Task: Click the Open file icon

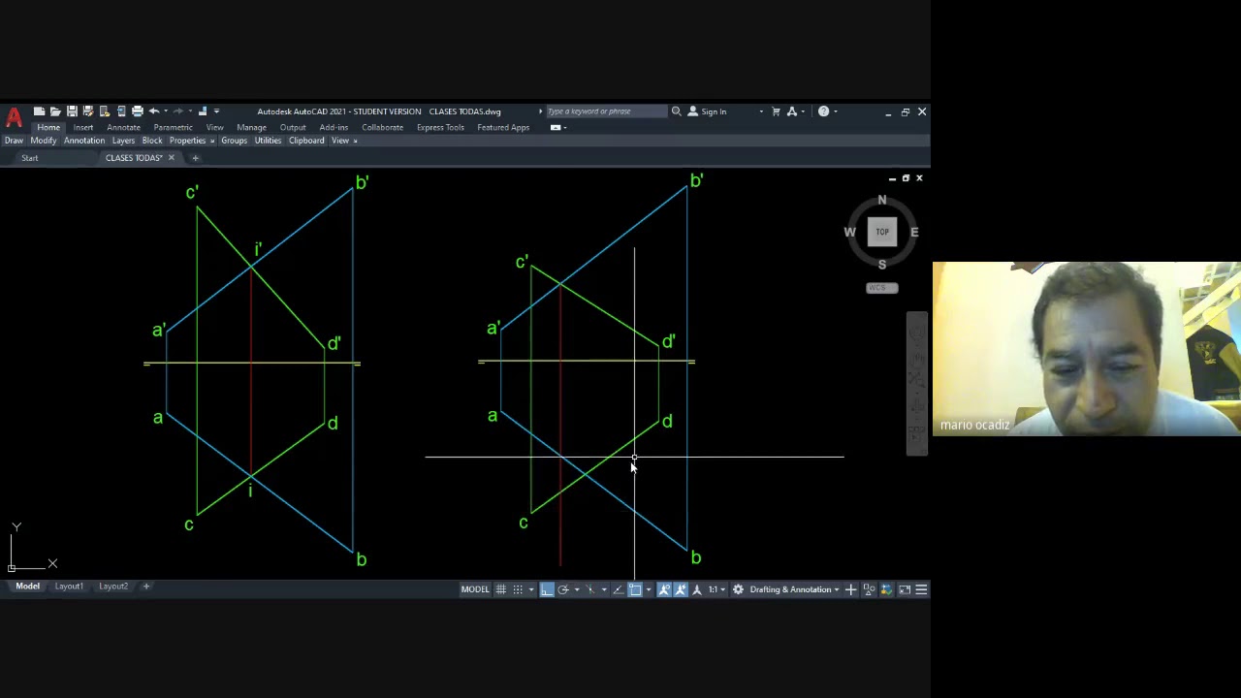Action: tap(55, 111)
